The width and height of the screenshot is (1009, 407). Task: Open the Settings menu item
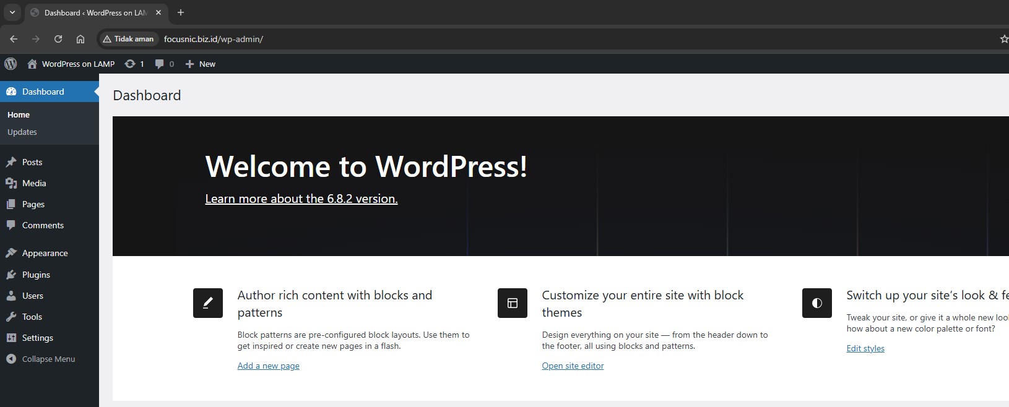click(37, 338)
